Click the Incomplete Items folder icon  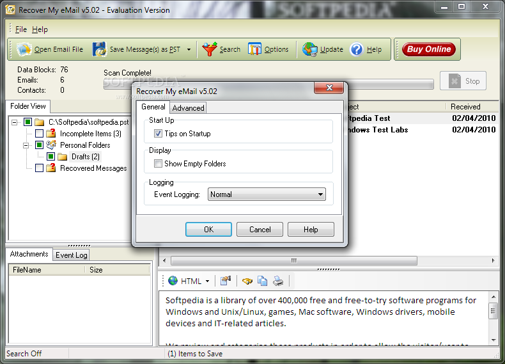point(51,133)
